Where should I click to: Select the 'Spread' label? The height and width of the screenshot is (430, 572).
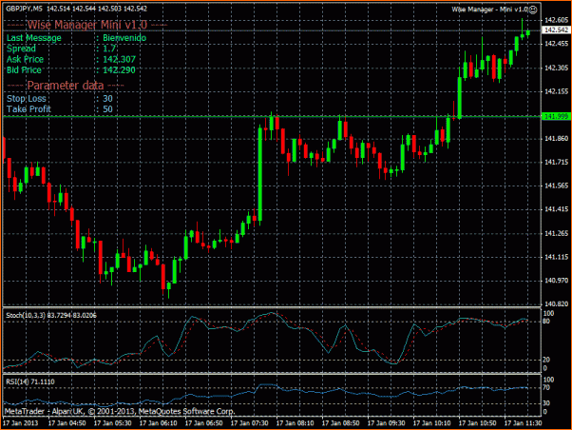(21, 49)
